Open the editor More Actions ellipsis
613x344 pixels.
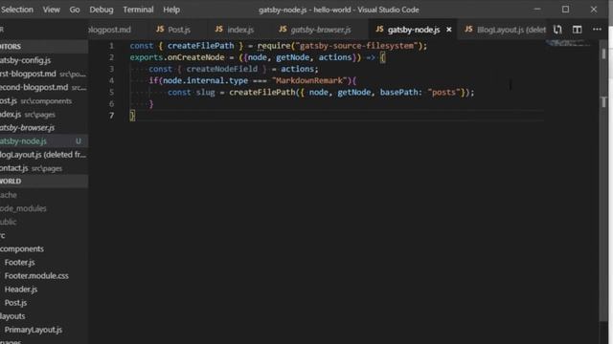click(597, 30)
